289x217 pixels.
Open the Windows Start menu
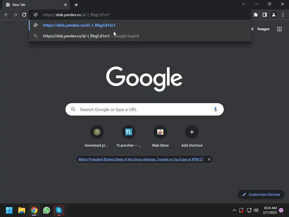click(x=9, y=210)
